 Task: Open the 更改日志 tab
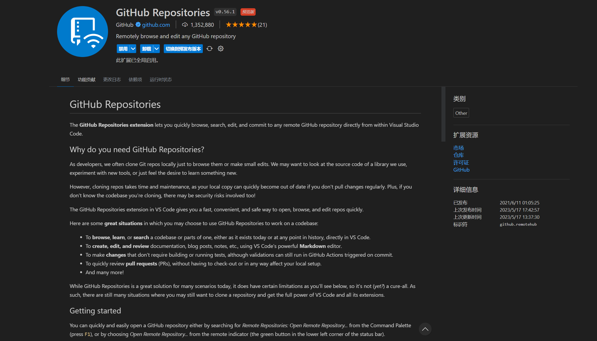pos(112,80)
